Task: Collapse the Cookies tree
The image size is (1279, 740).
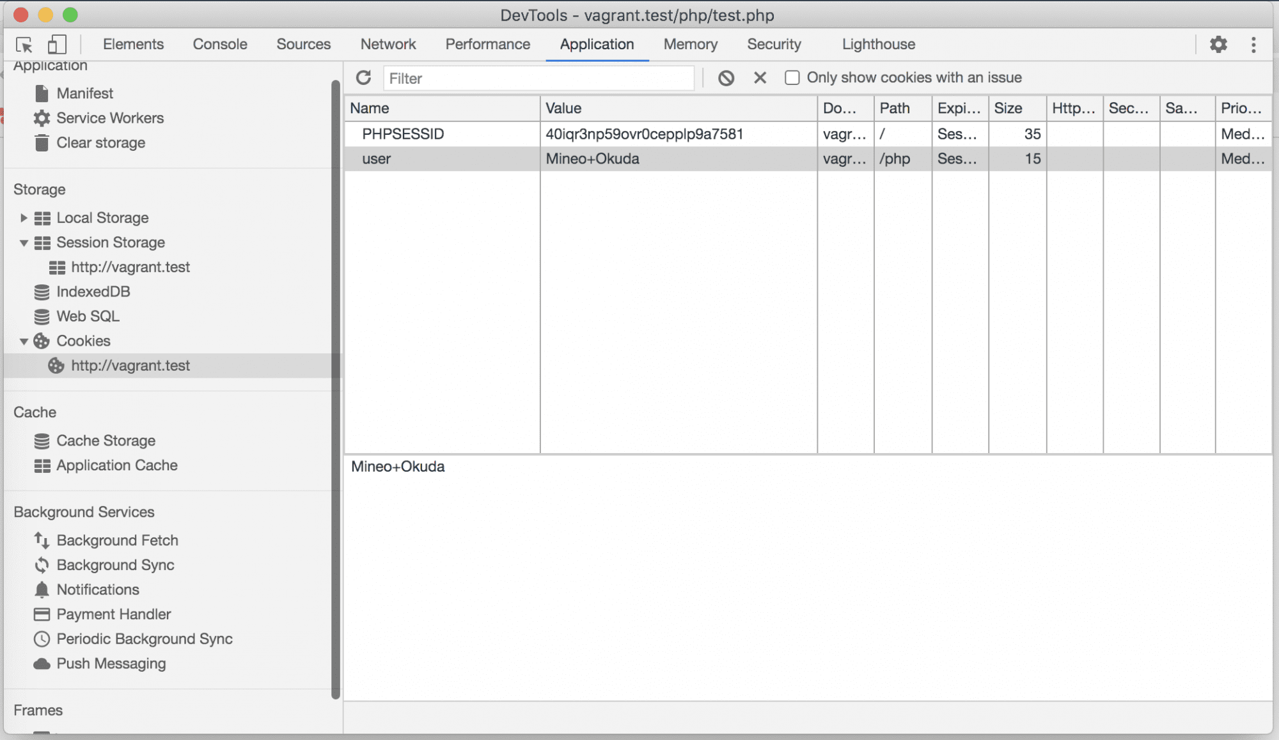Action: pyautogui.click(x=24, y=341)
